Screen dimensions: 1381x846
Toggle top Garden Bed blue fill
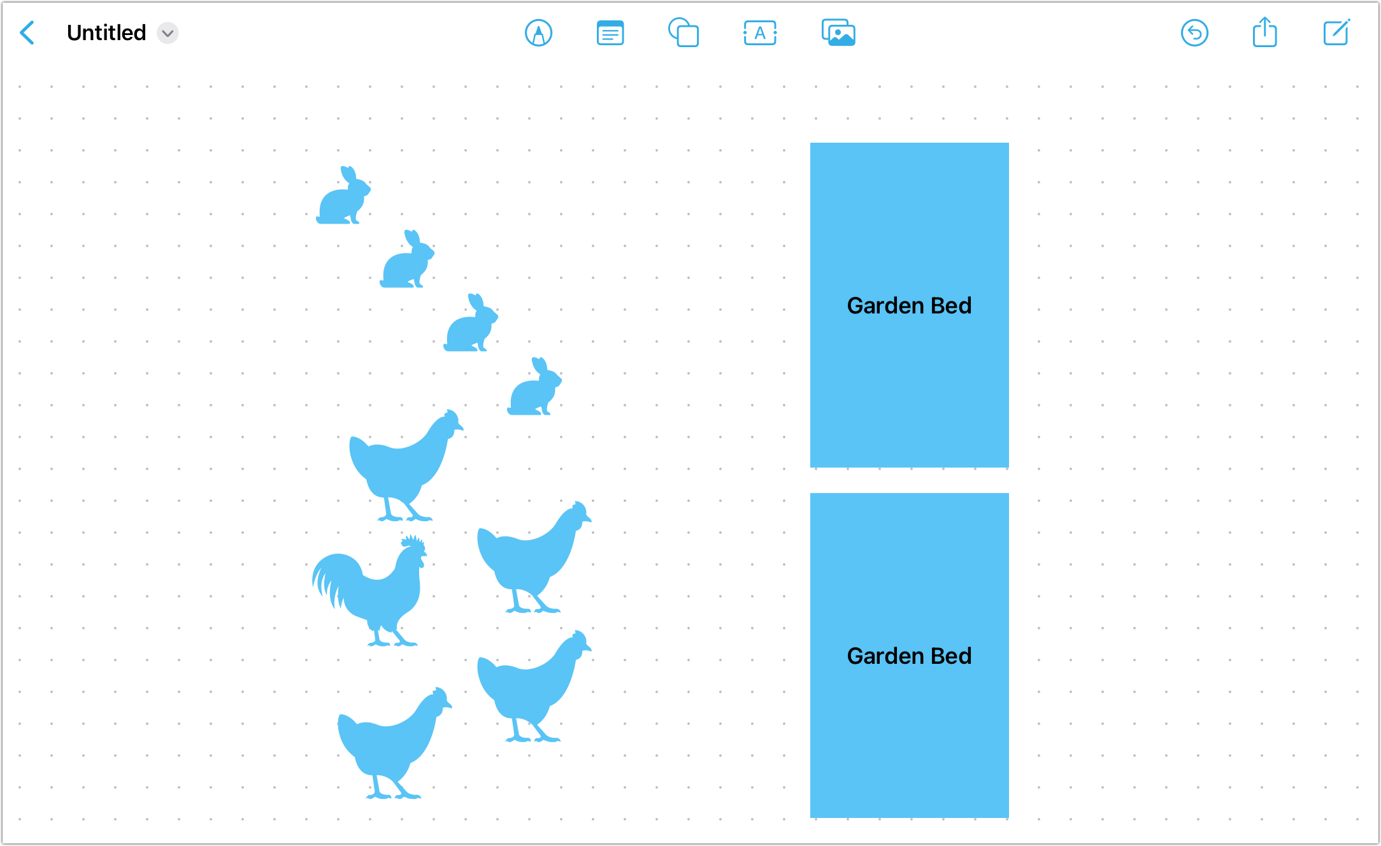tap(910, 303)
